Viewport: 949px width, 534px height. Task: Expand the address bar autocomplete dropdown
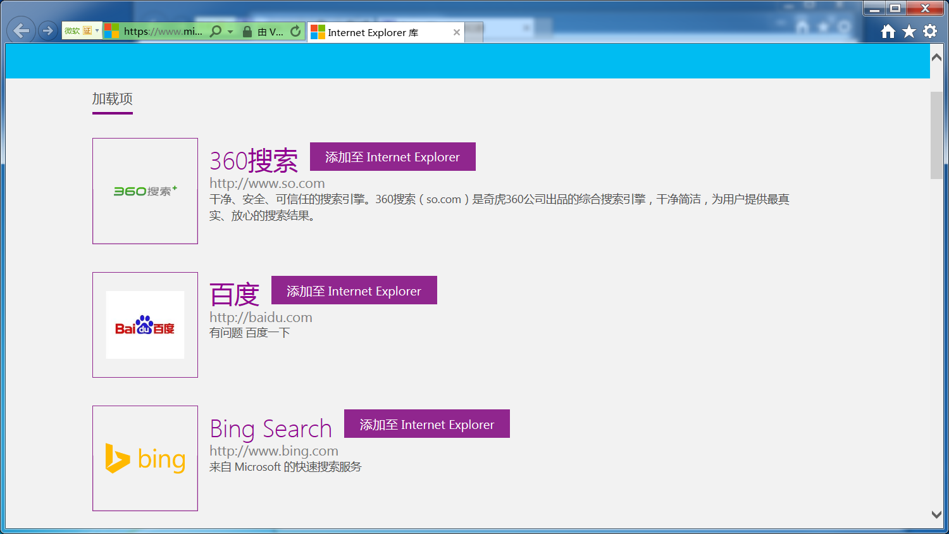tap(230, 32)
